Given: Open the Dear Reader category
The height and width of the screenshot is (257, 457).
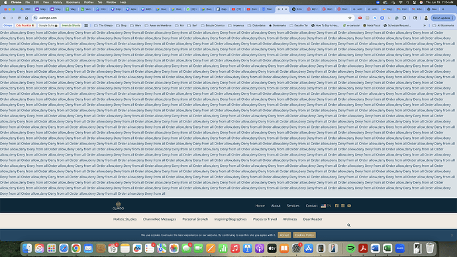Looking at the screenshot, I should click(313, 219).
